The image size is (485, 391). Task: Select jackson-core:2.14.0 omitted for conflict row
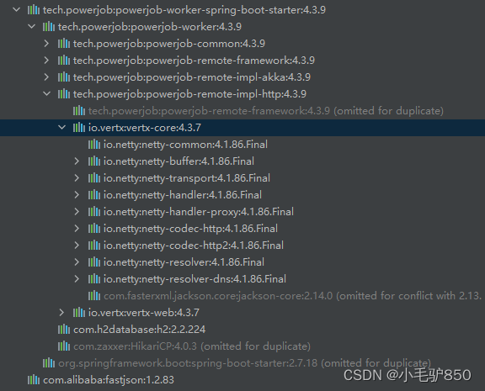tap(242, 296)
